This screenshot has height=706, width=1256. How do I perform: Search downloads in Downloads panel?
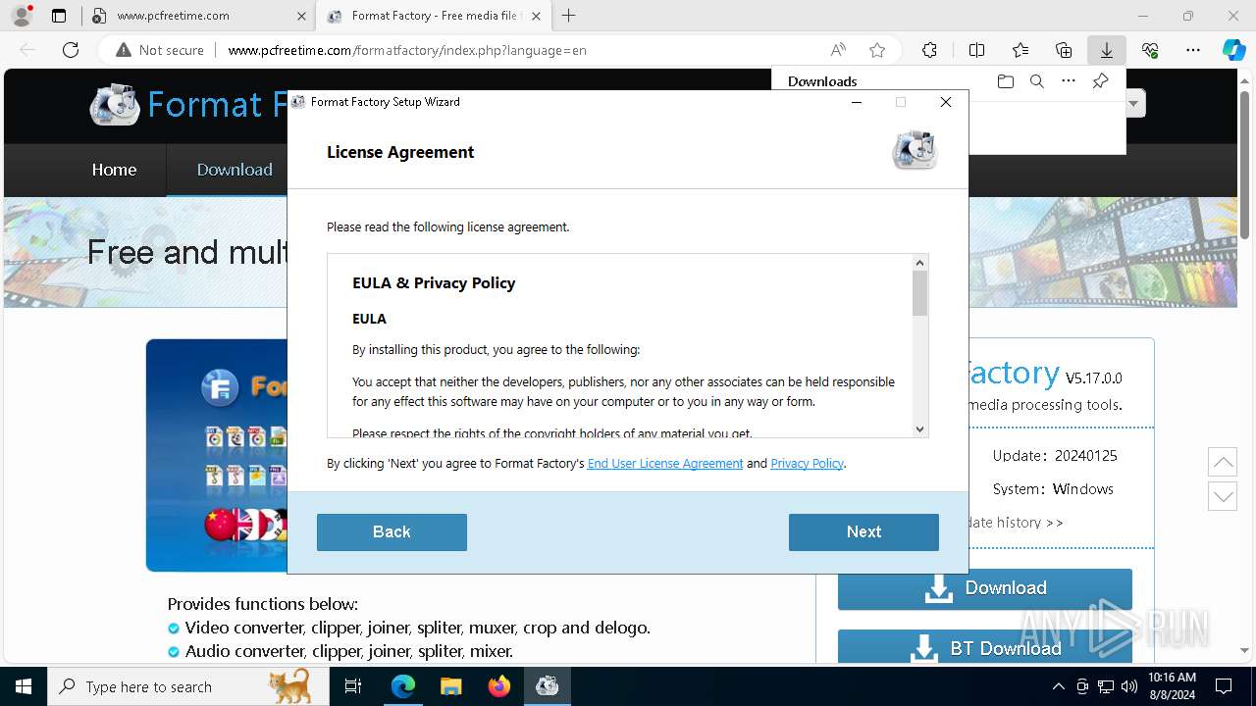(1037, 81)
